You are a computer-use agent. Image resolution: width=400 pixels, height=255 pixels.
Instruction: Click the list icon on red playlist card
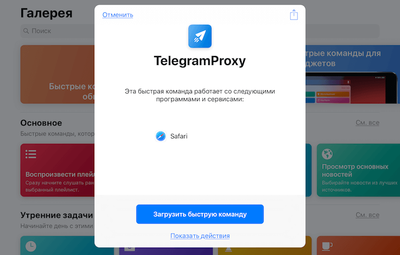30,154
